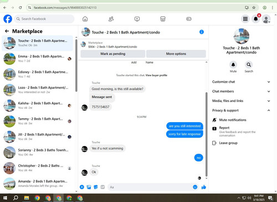This screenshot has width=277, height=202.
Task: Click the conversation list scrollbar
Action: click(x=76, y=65)
